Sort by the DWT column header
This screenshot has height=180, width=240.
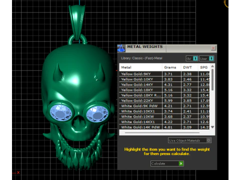click(189, 67)
